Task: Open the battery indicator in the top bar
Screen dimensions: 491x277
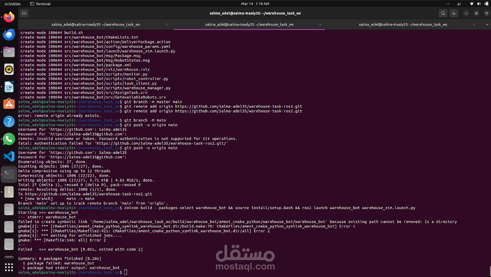Action: click(x=486, y=4)
